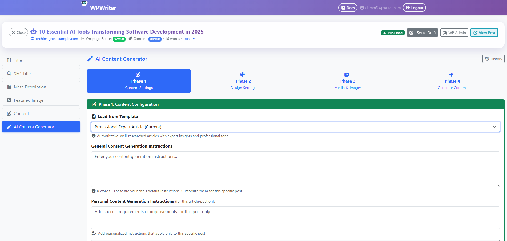Click the robot icon beside post title
The image size is (507, 241).
[x=33, y=31]
